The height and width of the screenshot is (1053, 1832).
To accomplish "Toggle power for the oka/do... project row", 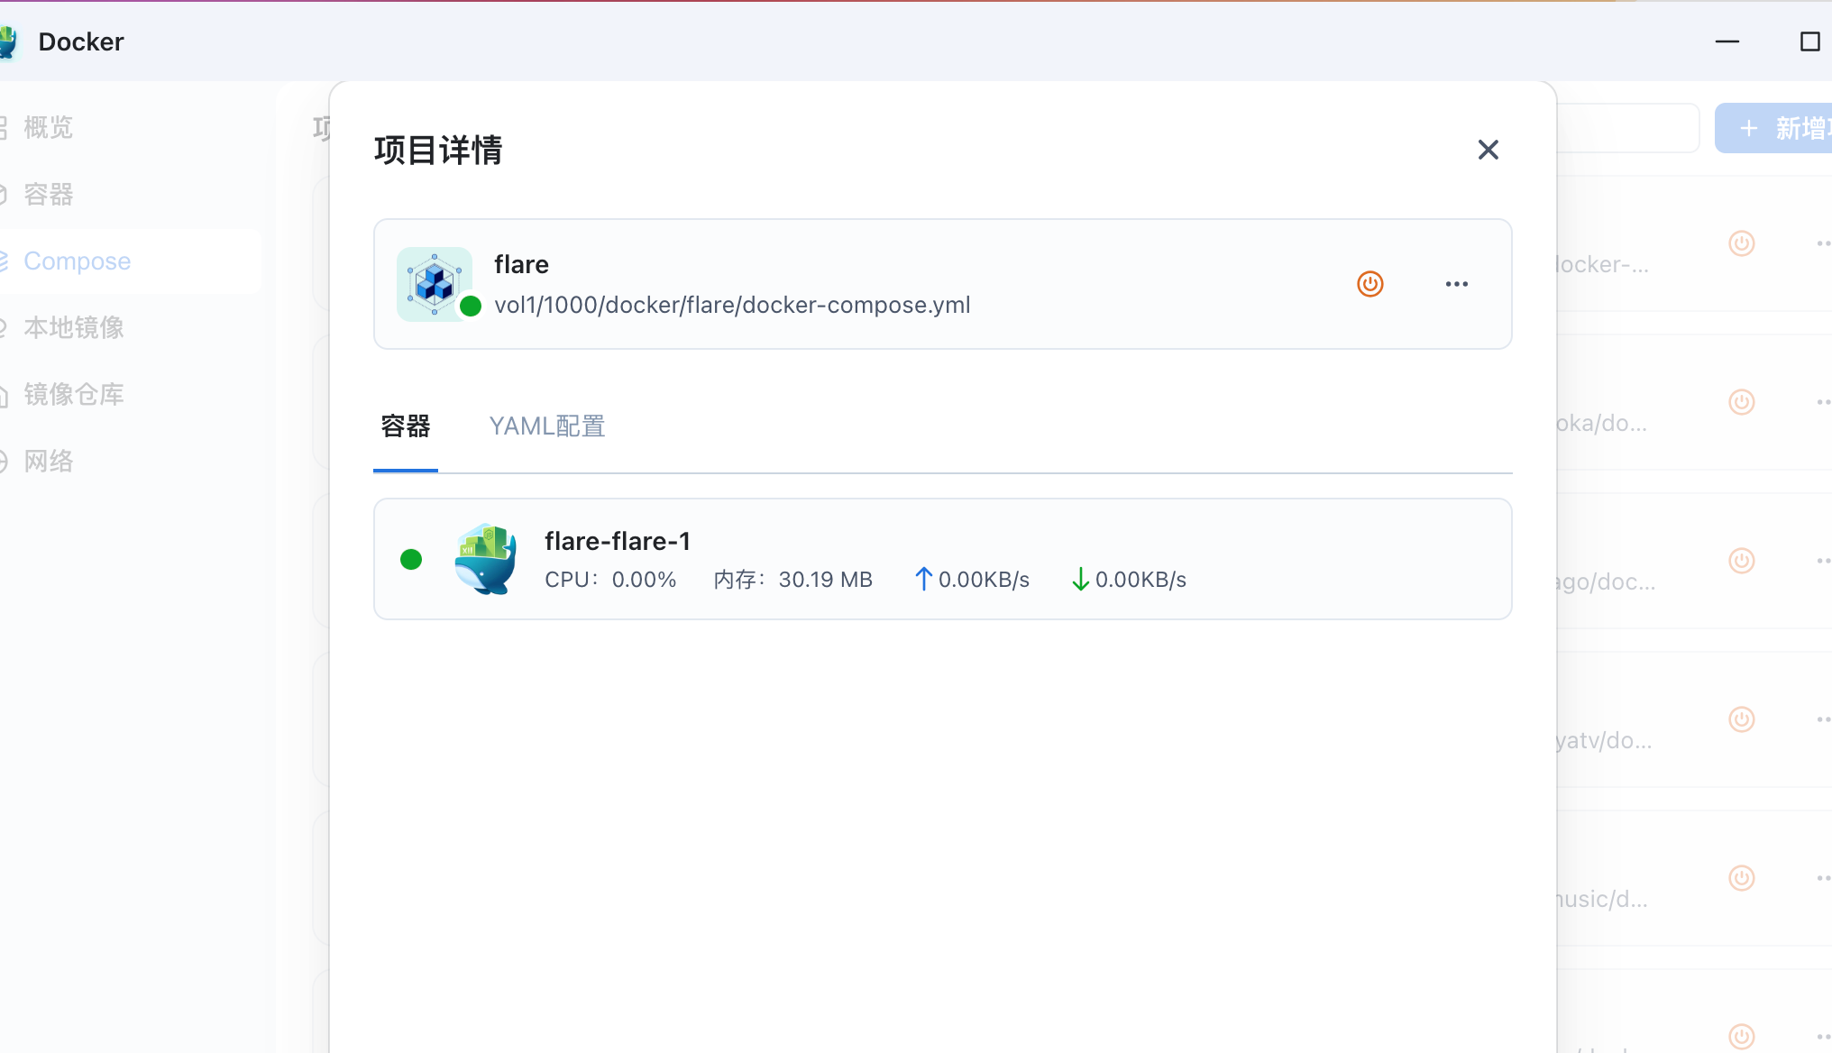I will (1741, 402).
